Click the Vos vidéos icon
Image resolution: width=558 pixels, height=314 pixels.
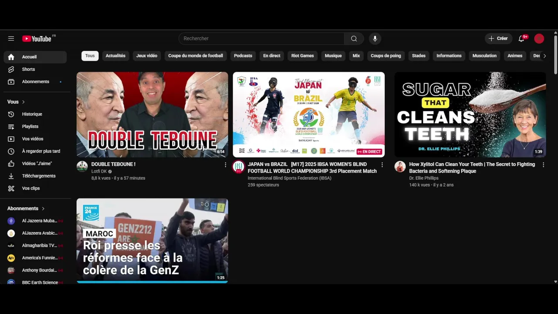click(11, 139)
